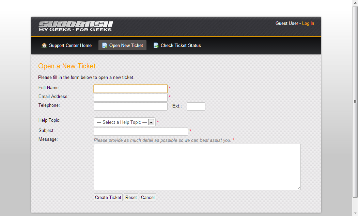Open the Support Center Home text link
Viewport: 358px width, 216px height.
70,45
